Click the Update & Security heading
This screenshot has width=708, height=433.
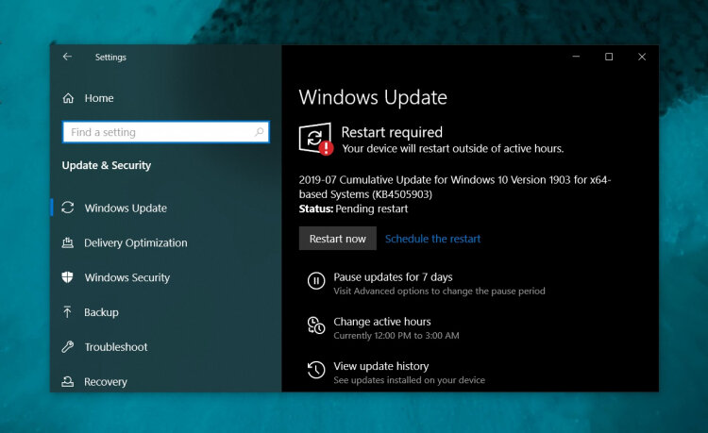pyautogui.click(x=107, y=165)
